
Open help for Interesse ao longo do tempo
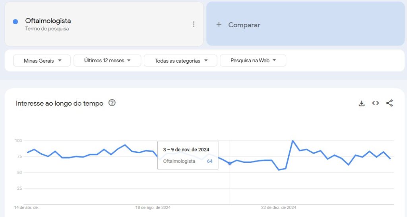112,103
